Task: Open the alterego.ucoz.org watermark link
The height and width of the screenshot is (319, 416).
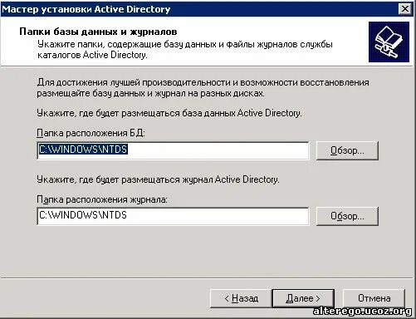Action: pos(362,311)
